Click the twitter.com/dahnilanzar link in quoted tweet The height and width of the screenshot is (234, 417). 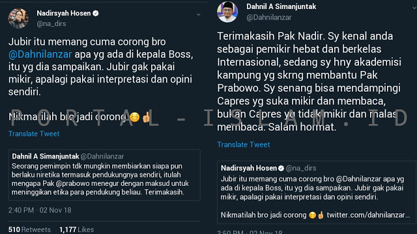(x=368, y=215)
